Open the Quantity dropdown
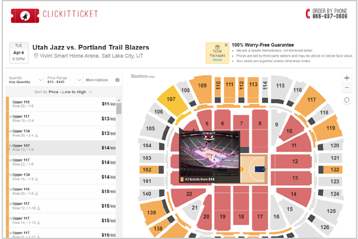Screen dimensions: 358x239 (25, 80)
